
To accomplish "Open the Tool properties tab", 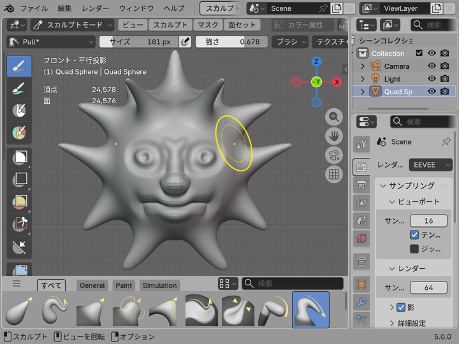I will (x=361, y=144).
